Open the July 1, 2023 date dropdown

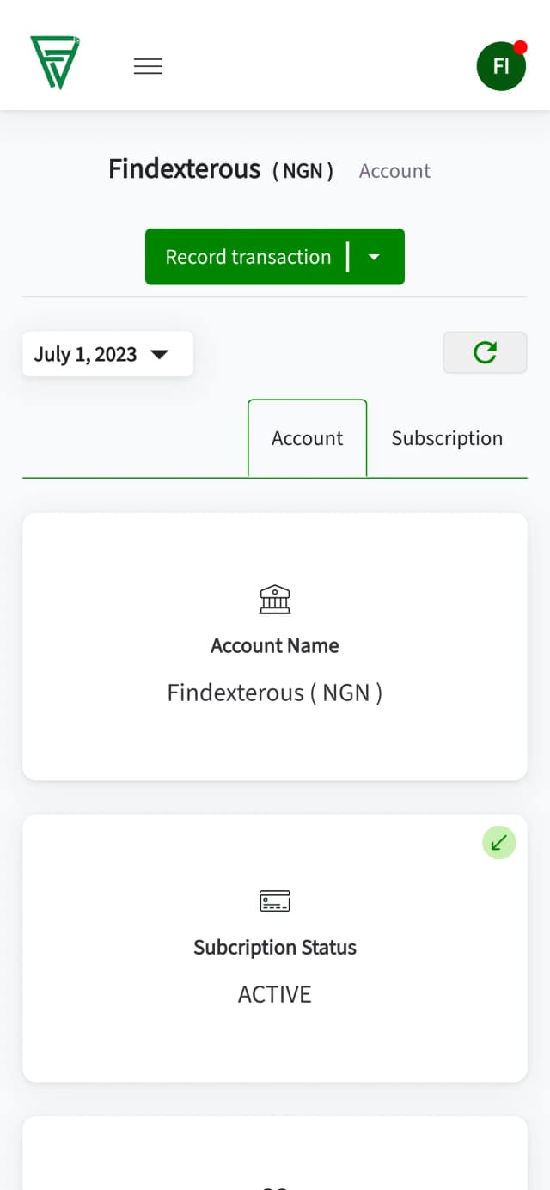point(107,354)
